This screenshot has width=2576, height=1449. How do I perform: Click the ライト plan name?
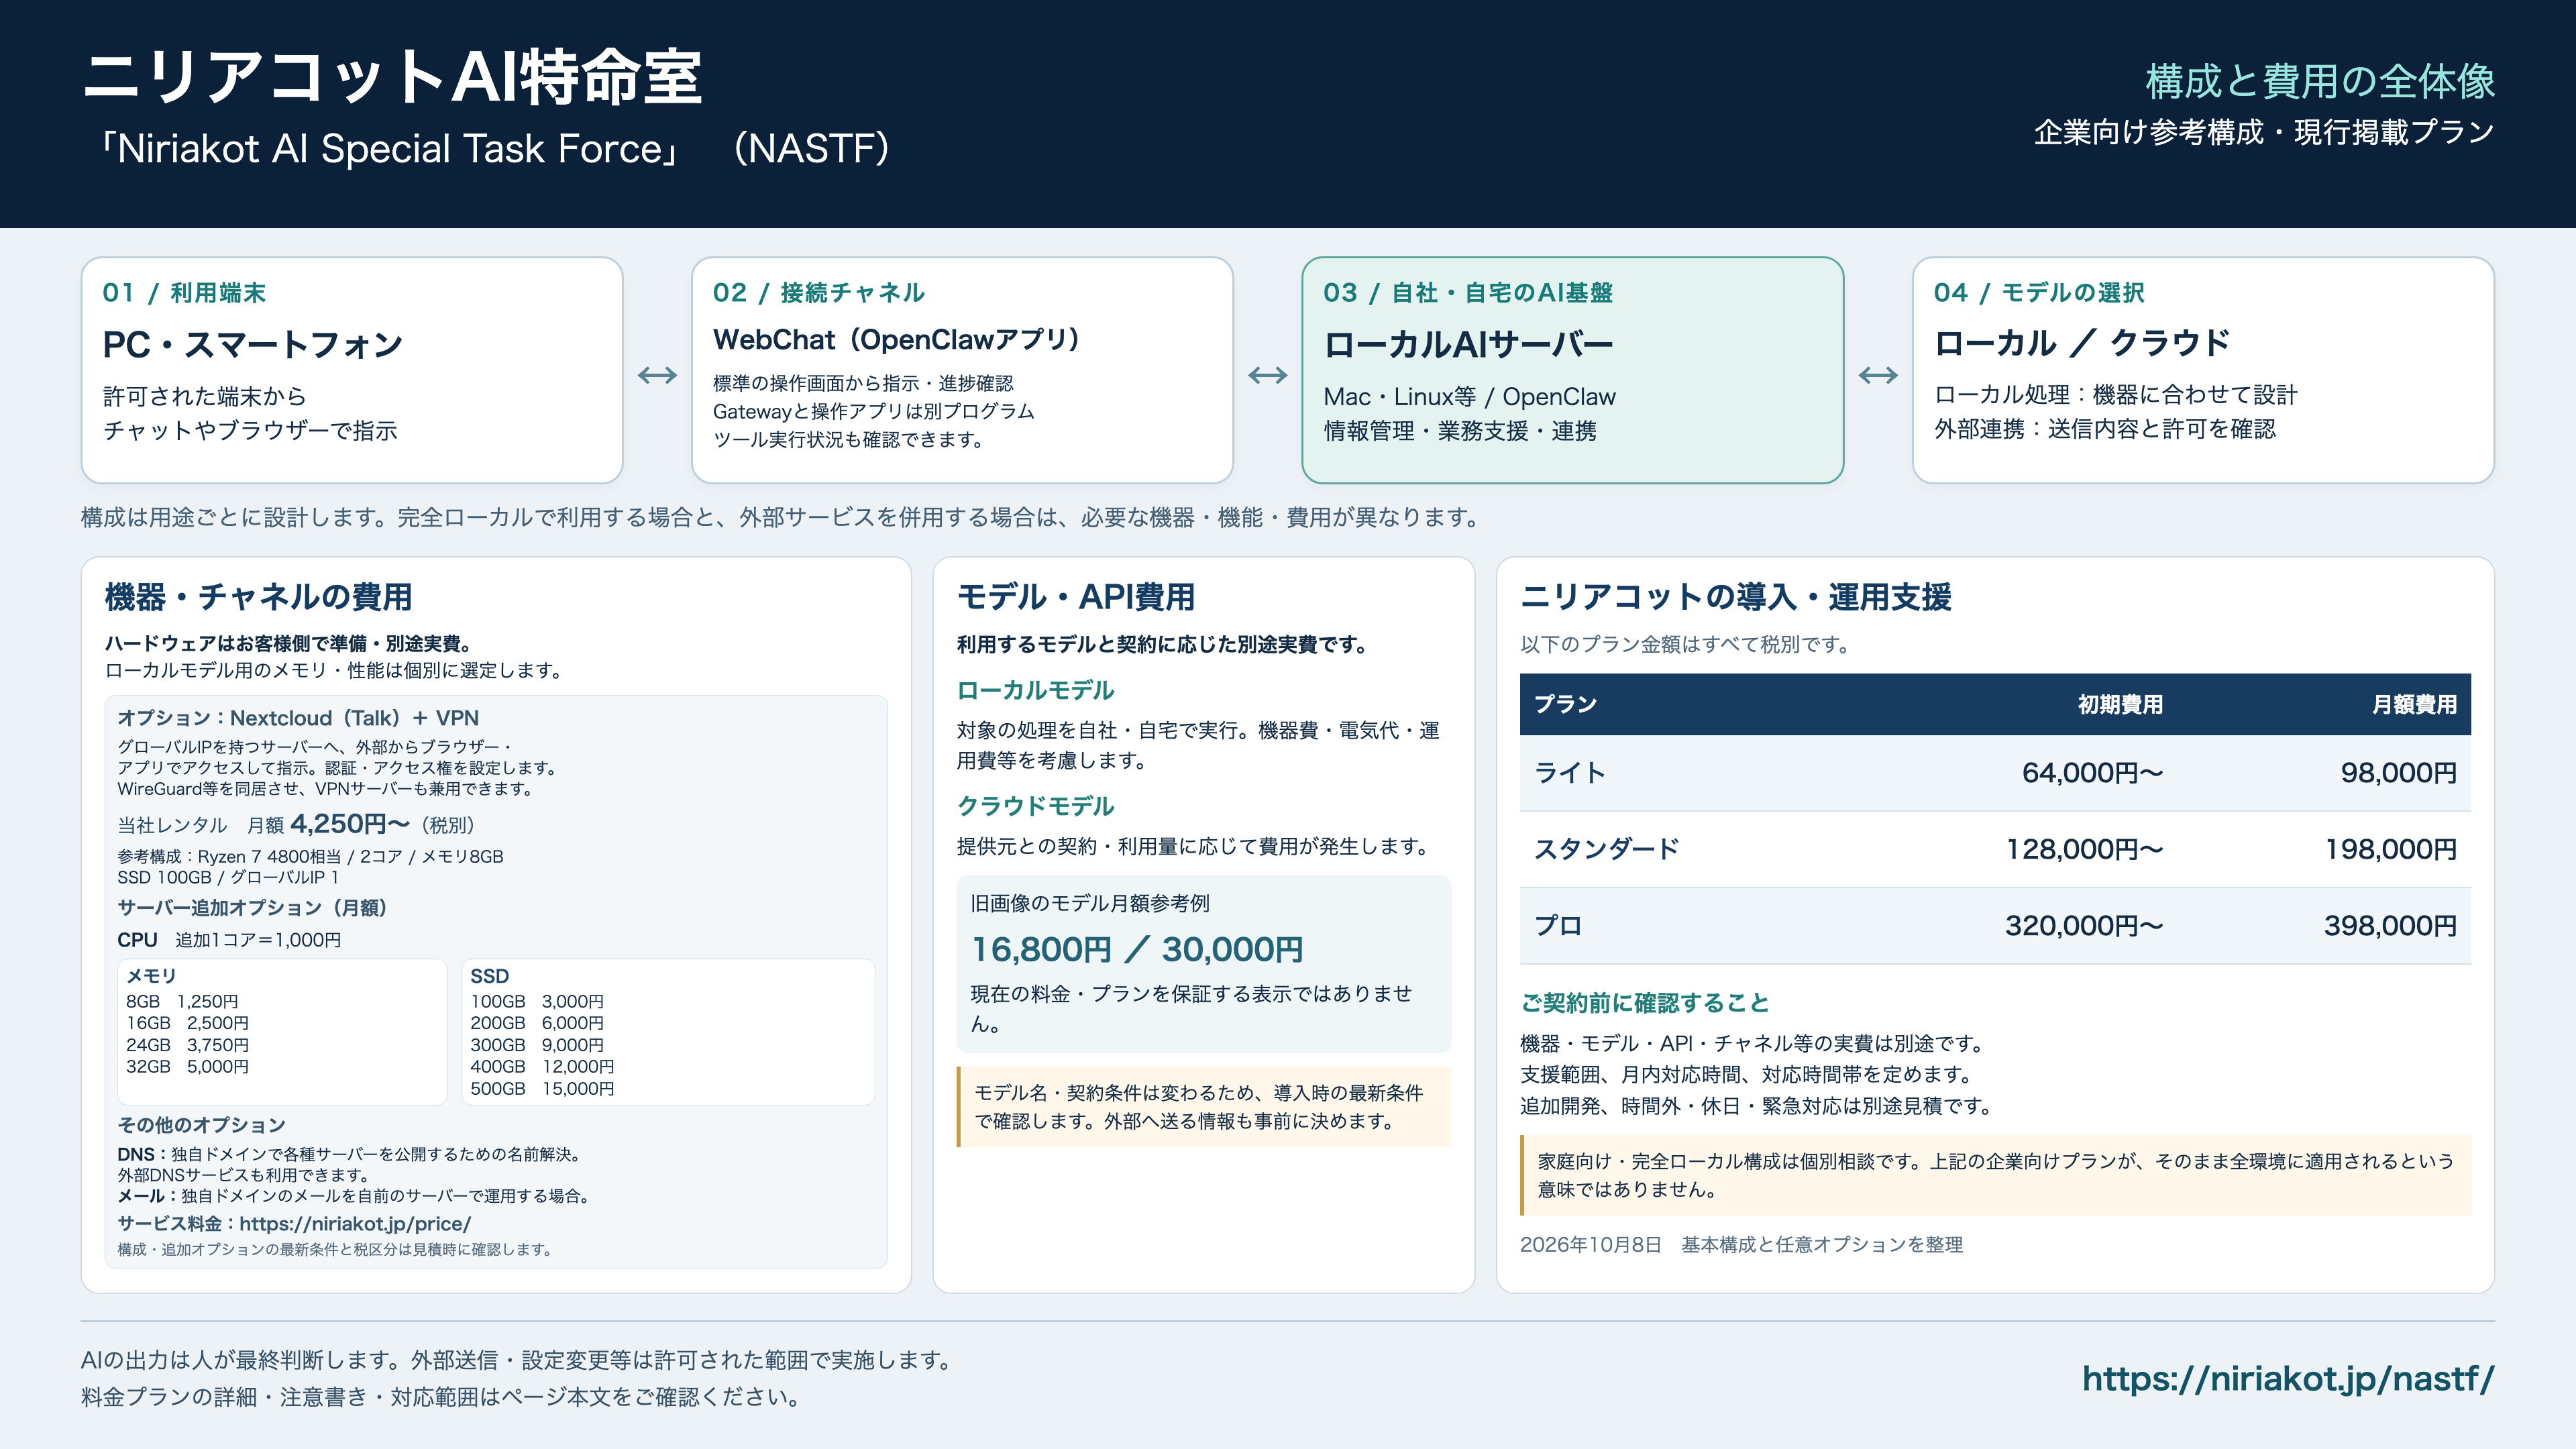(1569, 773)
